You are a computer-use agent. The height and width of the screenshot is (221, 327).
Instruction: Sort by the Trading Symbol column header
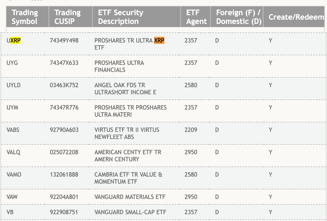coord(25,17)
